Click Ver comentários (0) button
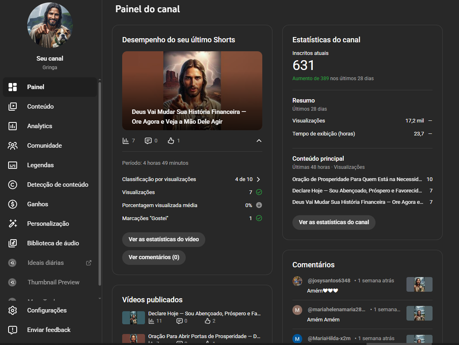Viewport: 459px width, 345px height. (154, 257)
